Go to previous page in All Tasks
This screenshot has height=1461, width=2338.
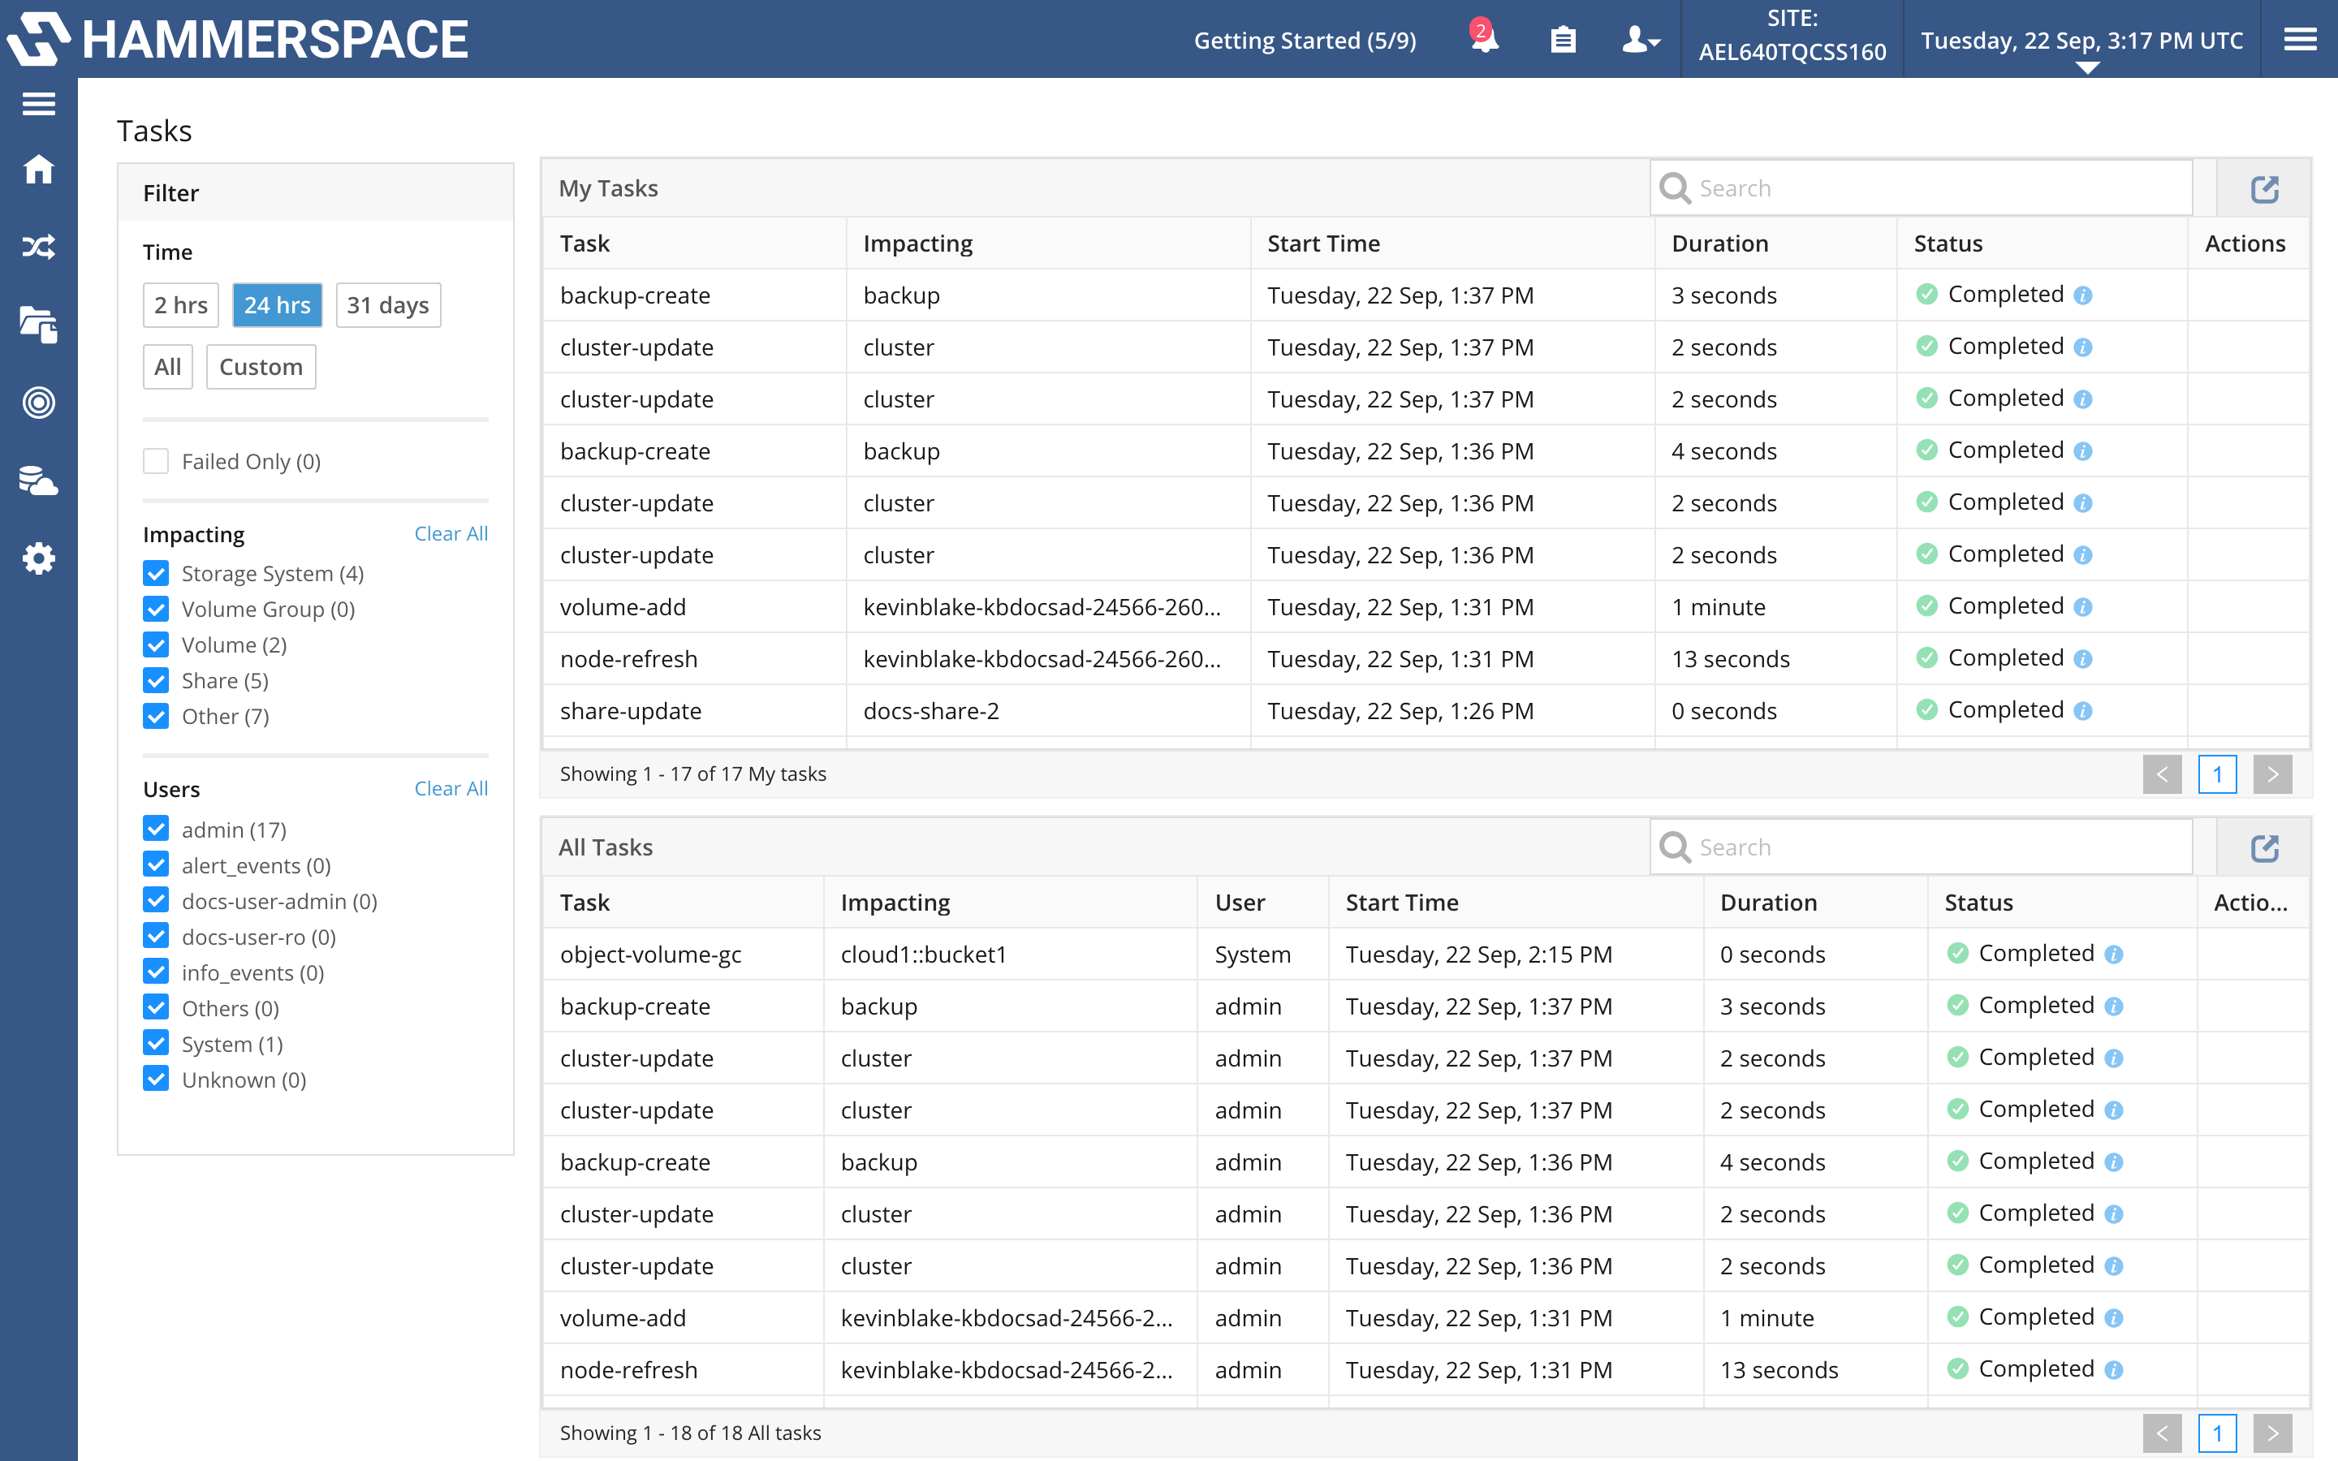click(x=2162, y=1433)
